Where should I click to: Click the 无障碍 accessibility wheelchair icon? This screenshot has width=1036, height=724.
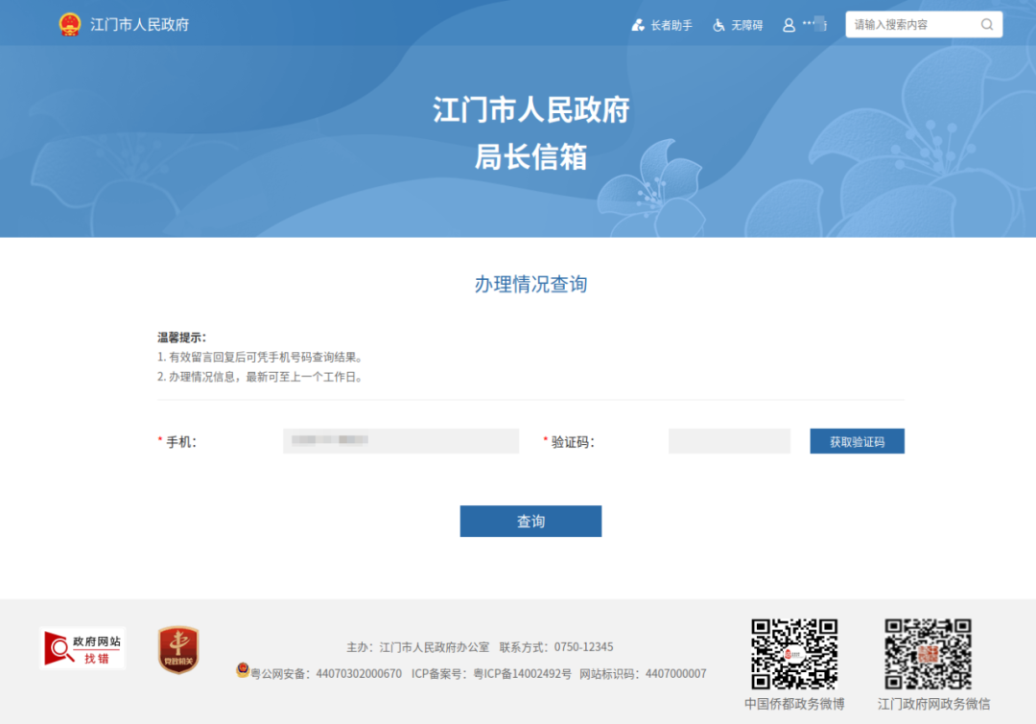click(x=718, y=25)
